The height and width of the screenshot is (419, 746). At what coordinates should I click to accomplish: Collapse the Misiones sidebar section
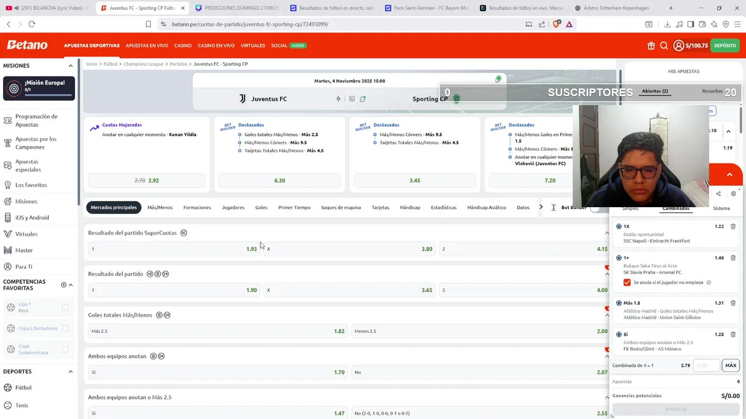pyautogui.click(x=71, y=66)
